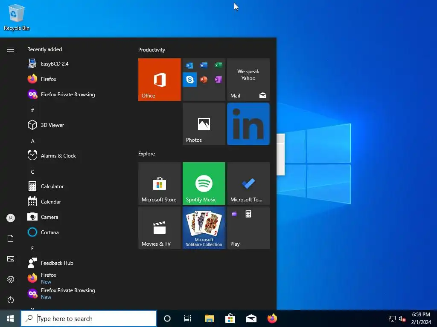Open the network status tray icon
Screen dimensions: 437x327
[392, 318]
